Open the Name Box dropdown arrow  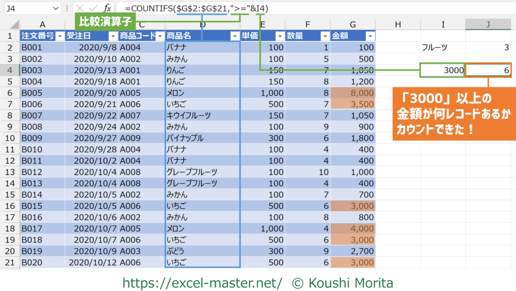tap(56, 9)
